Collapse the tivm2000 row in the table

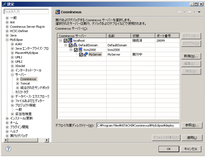(x=71, y=50)
